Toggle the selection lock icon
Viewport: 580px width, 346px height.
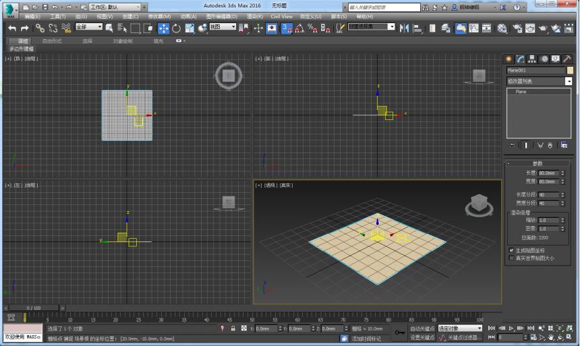233,328
